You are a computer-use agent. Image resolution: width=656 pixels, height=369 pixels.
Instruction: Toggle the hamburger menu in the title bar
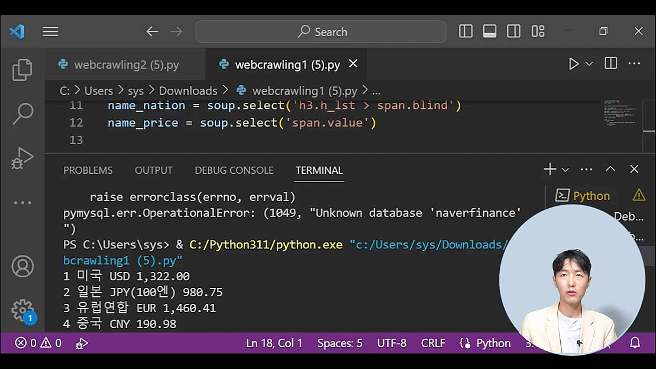coord(50,31)
